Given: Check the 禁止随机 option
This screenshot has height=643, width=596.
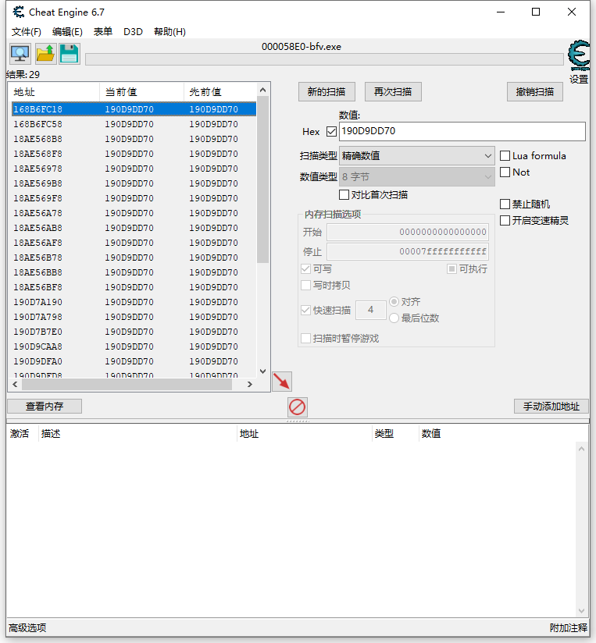Looking at the screenshot, I should coord(505,204).
